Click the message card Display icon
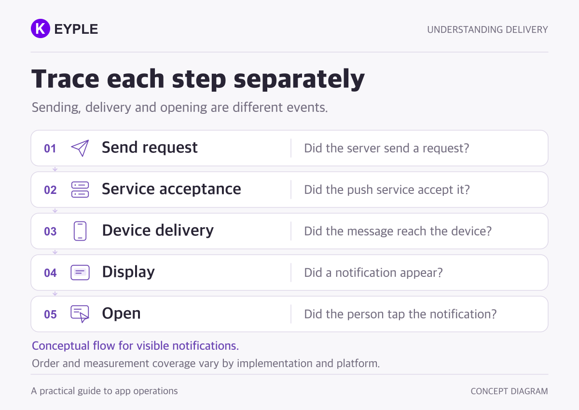Screen dimensions: 579x410 (x=80, y=273)
